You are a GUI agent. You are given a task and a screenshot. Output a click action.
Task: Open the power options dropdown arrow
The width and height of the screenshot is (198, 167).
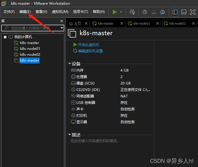(x=121, y=12)
